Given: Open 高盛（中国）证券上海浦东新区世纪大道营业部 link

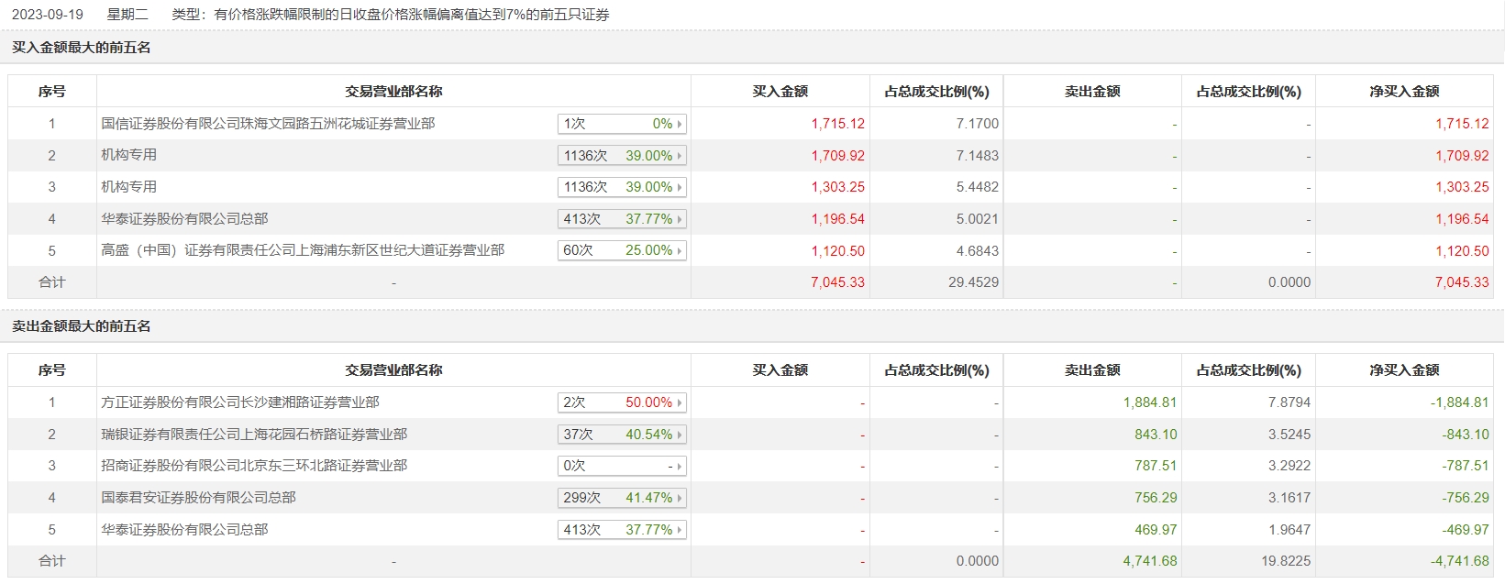Looking at the screenshot, I should coord(303,250).
